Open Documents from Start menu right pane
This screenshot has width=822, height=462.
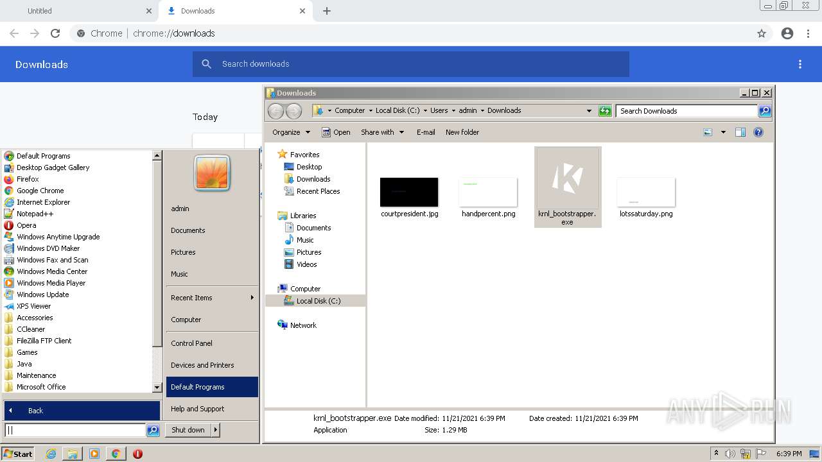point(188,230)
